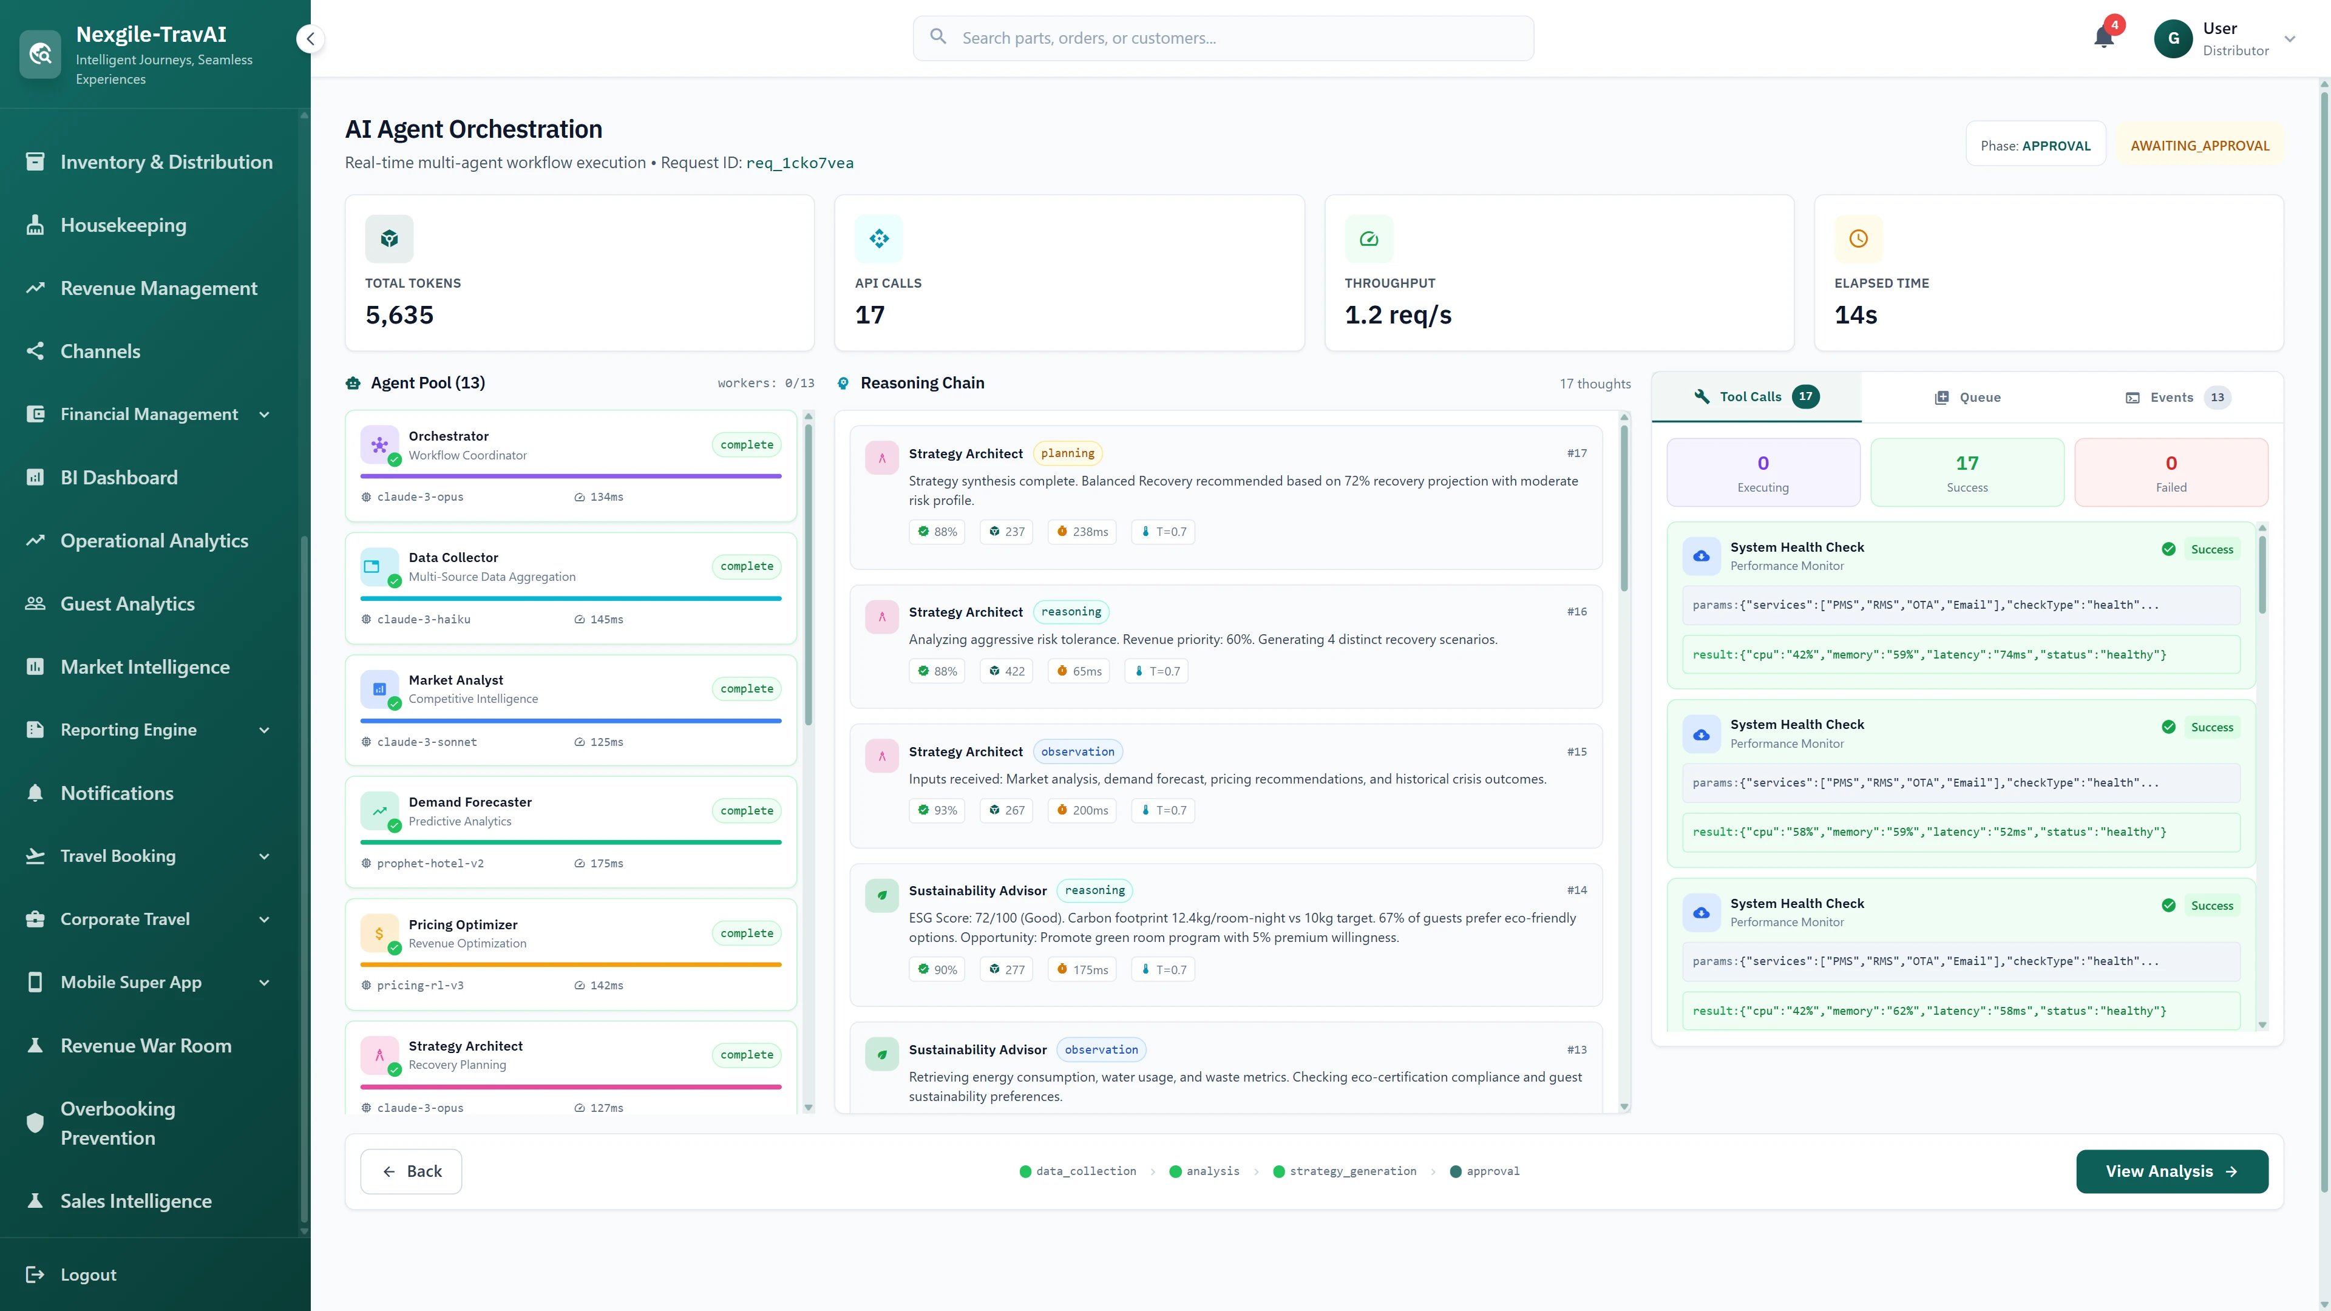
Task: Click the Channels share icon
Action: [35, 351]
